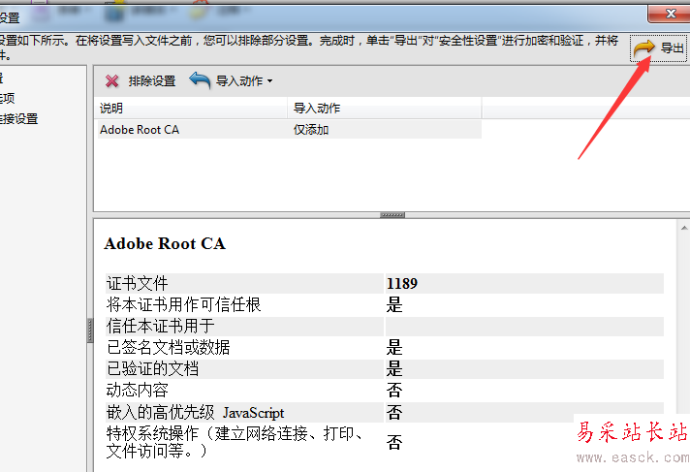Click the Adobe Root CA heading in the details
Screen dimensions: 690x472
coord(165,243)
